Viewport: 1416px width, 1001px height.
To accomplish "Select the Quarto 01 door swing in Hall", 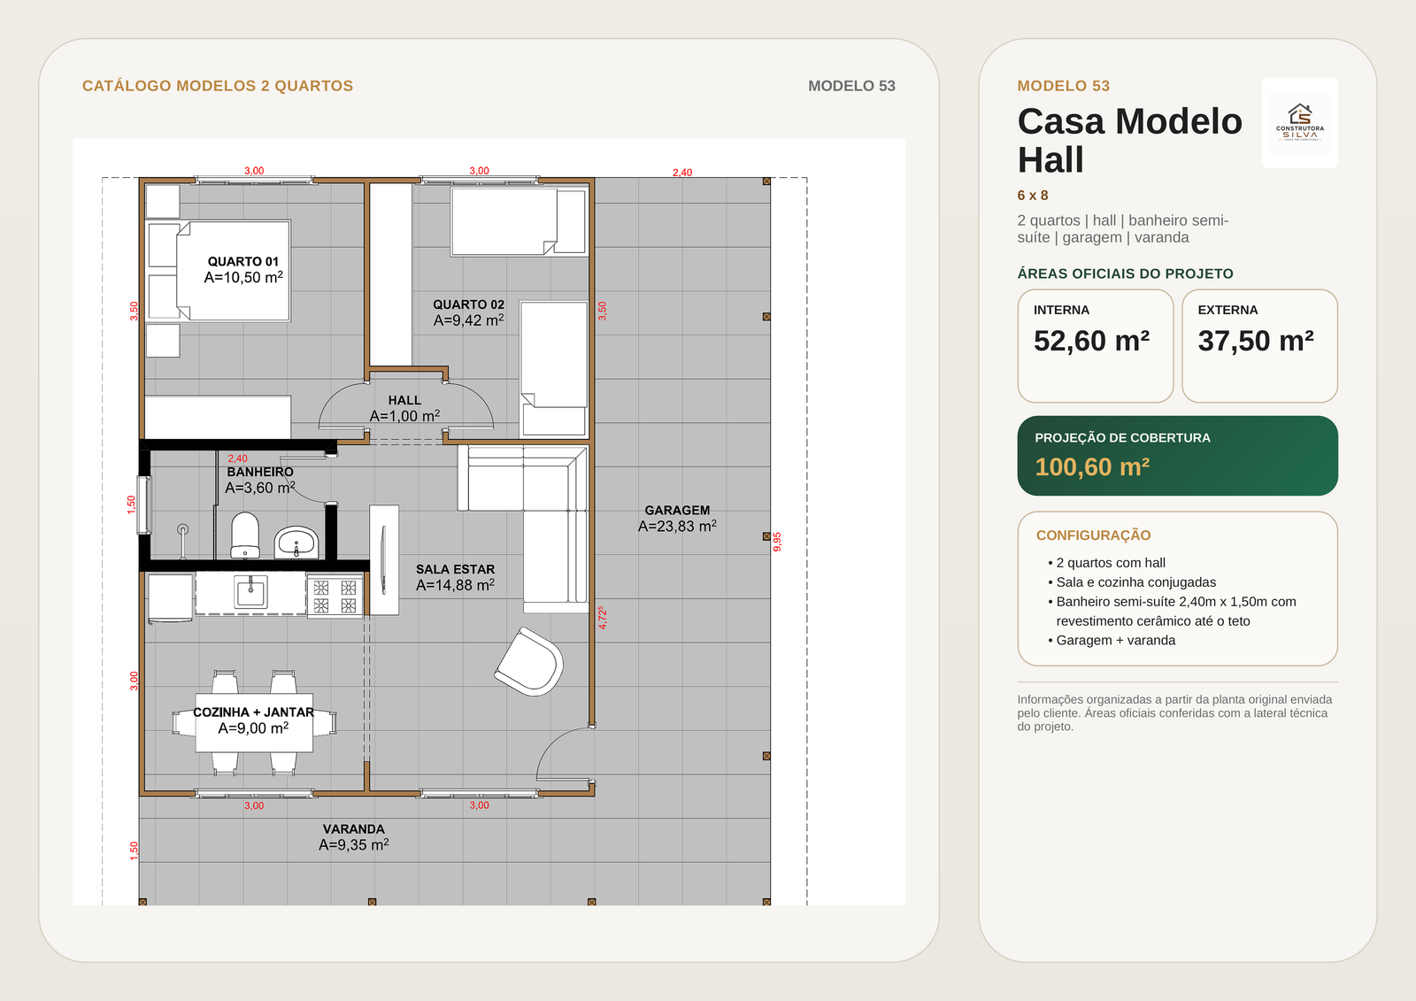I will click(343, 406).
